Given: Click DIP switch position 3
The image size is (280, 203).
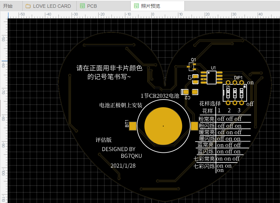Looking at the screenshot, I should 241,92.
